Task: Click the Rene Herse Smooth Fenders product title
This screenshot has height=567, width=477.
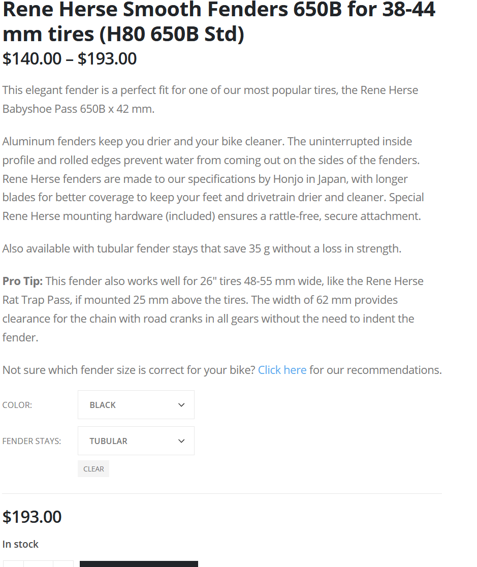Action: point(219,21)
